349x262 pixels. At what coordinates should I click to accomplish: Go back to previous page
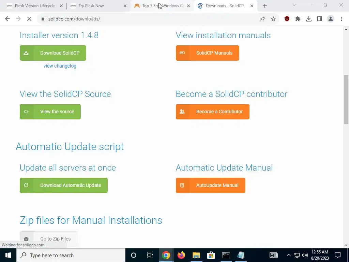pos(7,19)
